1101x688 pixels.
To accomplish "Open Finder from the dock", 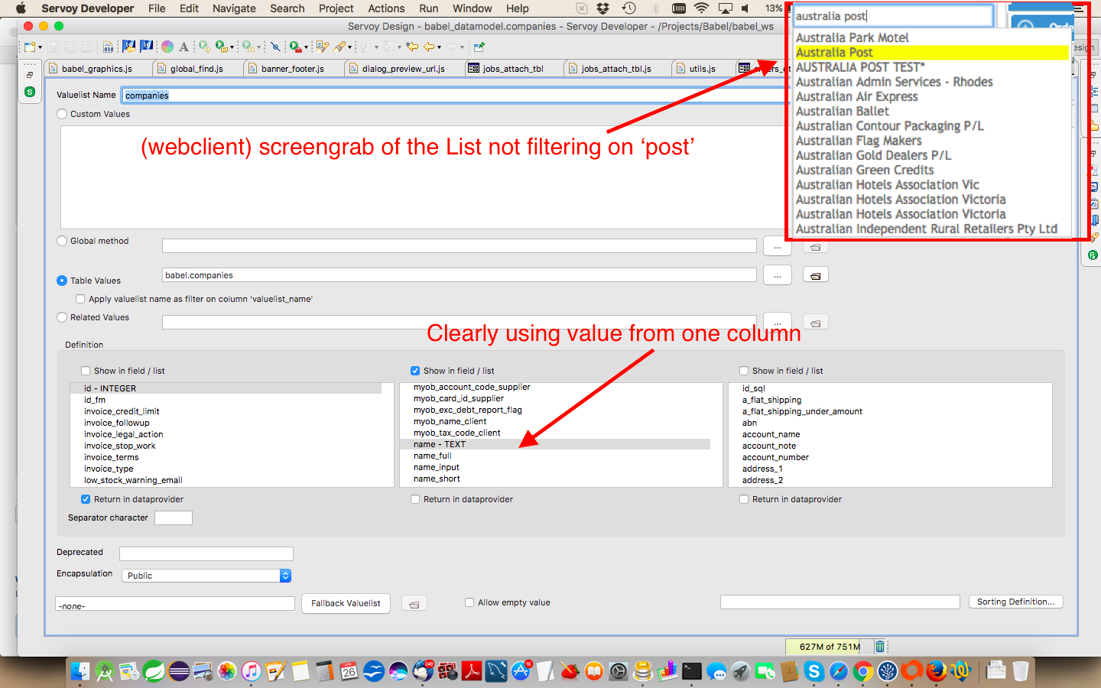I will coord(80,671).
